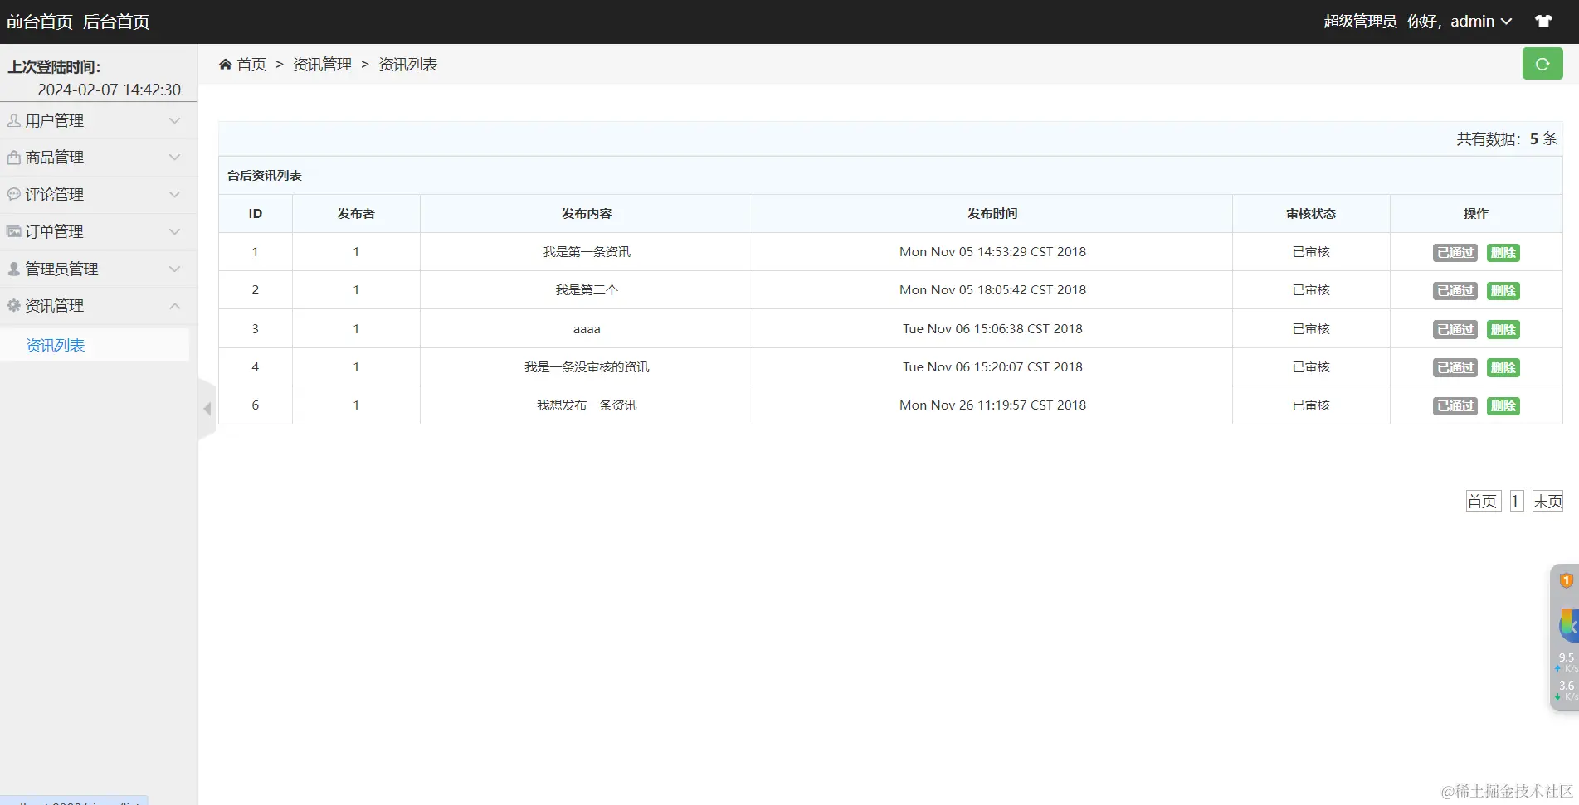Screen dimensions: 1579x805
Task: Click 已通过 button for 我想发布一条资讯 row
Action: coord(1455,405)
